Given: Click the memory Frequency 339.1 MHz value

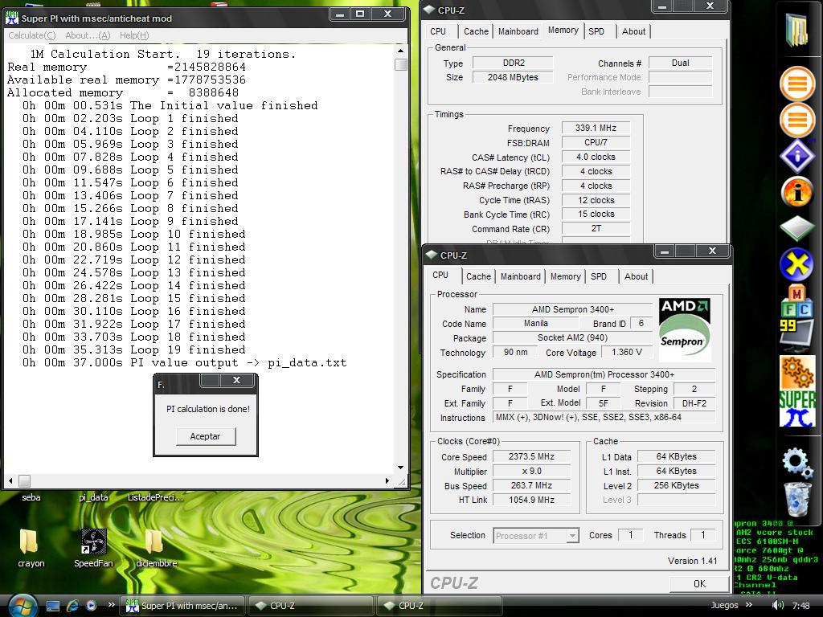Looking at the screenshot, I should pos(596,128).
